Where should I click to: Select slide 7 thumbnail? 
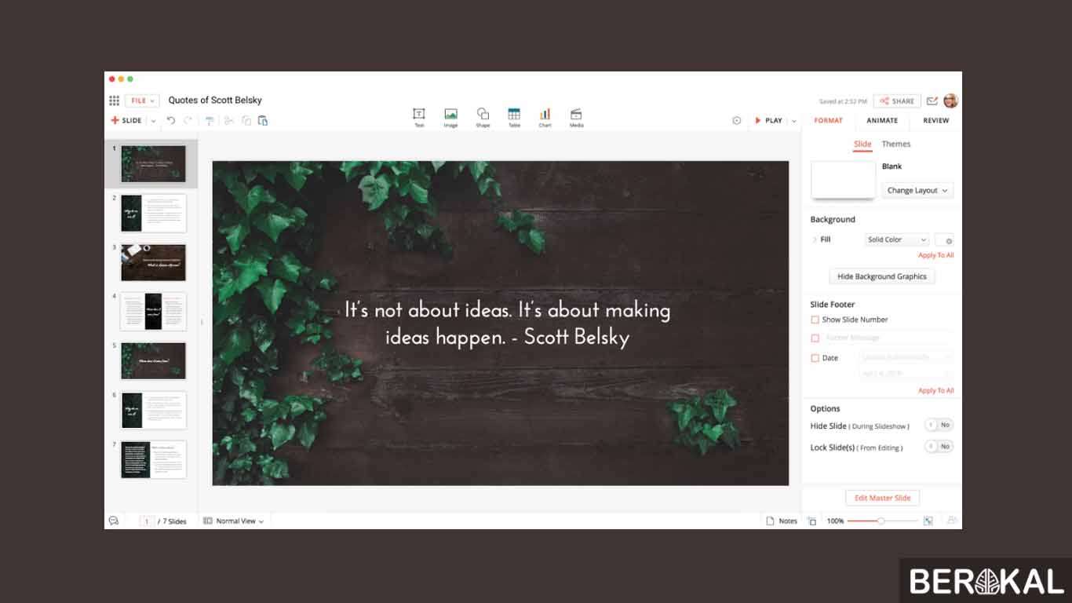coord(153,459)
